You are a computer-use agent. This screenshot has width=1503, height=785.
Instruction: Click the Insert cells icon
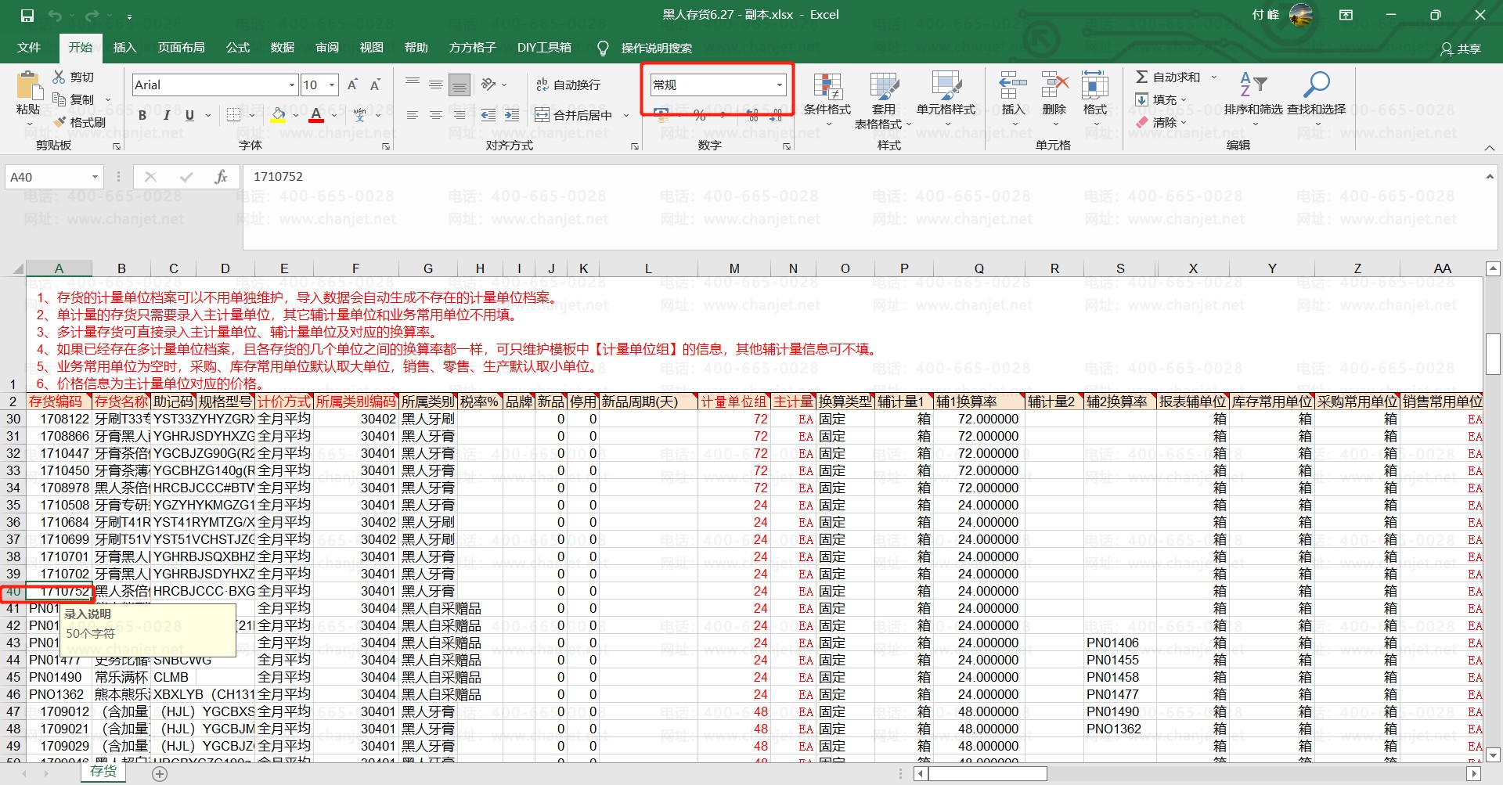pos(1013,85)
